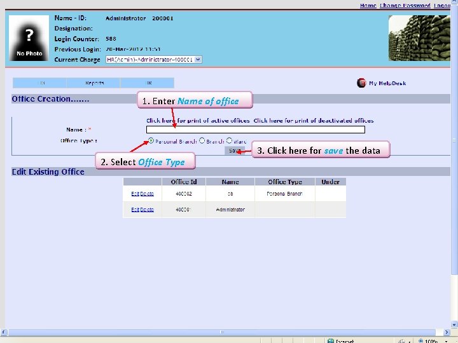
Task: Click the 400002 office id cell
Action: [x=184, y=194]
